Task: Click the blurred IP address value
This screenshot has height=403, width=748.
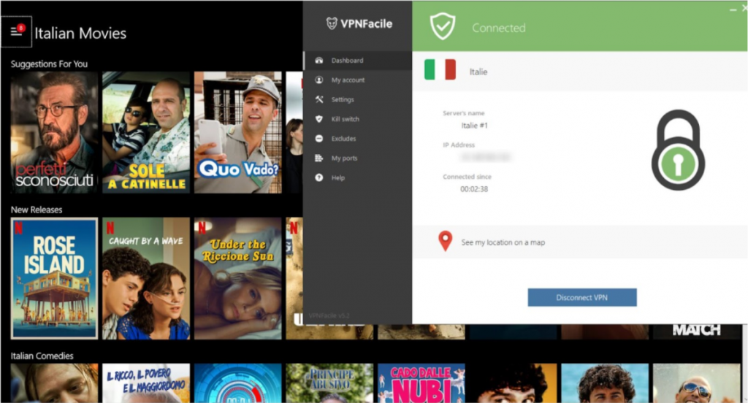Action: [486, 157]
